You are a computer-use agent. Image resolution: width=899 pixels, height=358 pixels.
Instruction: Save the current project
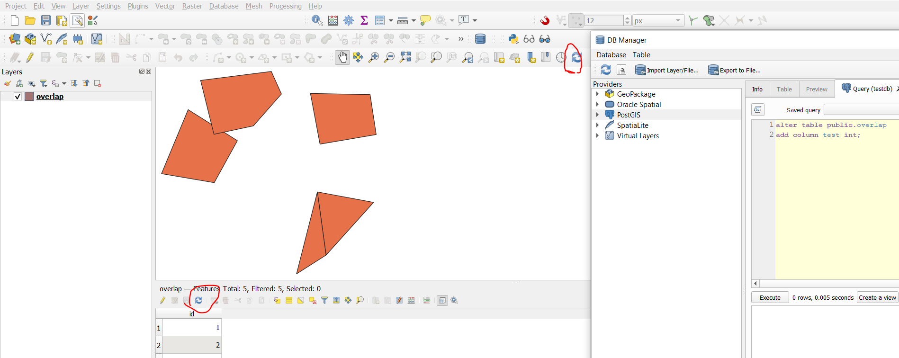(x=46, y=20)
